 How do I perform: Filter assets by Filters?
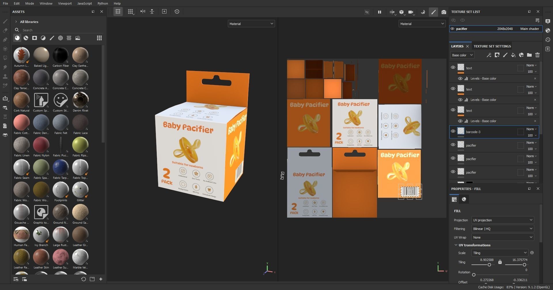[x=43, y=38]
